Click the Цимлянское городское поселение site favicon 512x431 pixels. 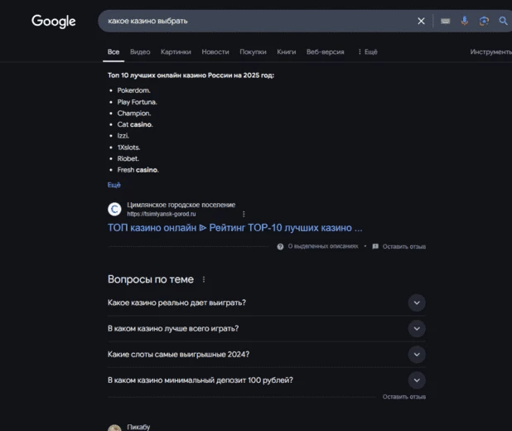(x=114, y=209)
